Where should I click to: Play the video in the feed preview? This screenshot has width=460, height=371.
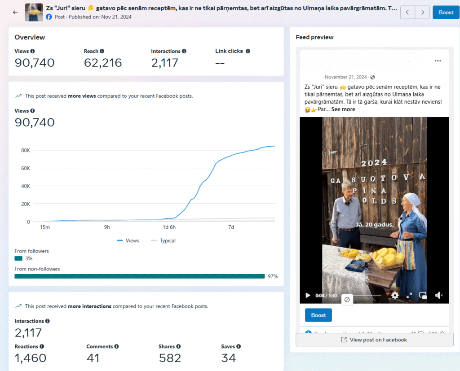pos(308,295)
